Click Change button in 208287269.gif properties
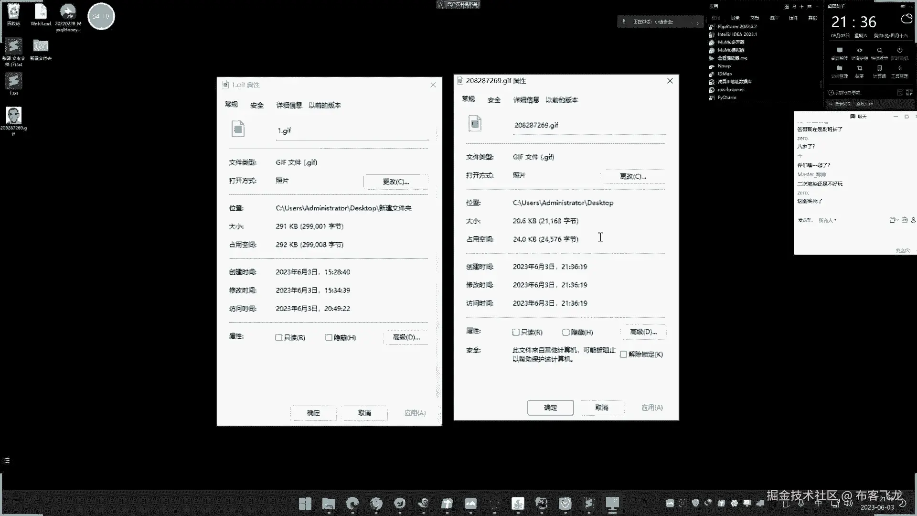917x516 pixels. (633, 176)
